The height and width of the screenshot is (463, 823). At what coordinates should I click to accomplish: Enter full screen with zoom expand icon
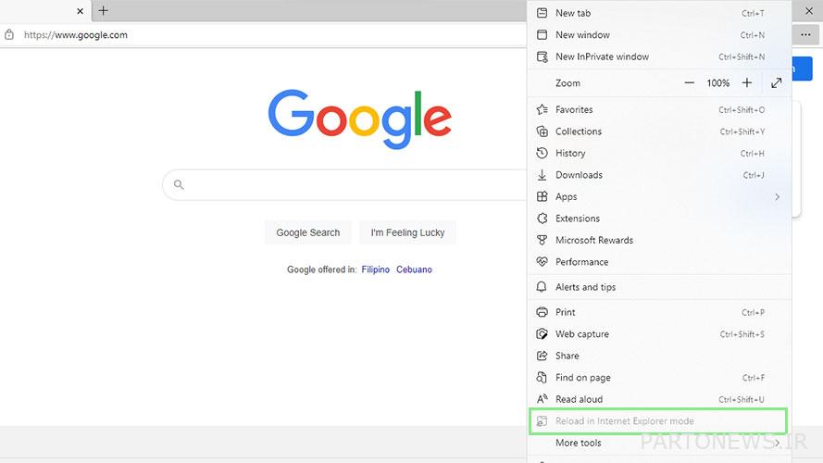tap(776, 82)
